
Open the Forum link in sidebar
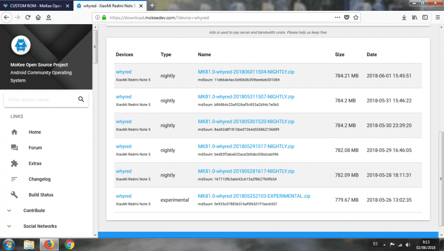pos(35,147)
